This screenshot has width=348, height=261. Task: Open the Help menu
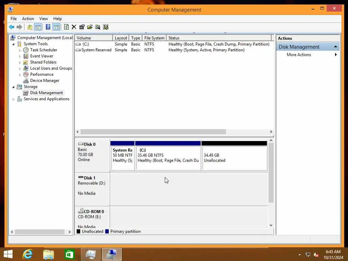click(x=57, y=19)
